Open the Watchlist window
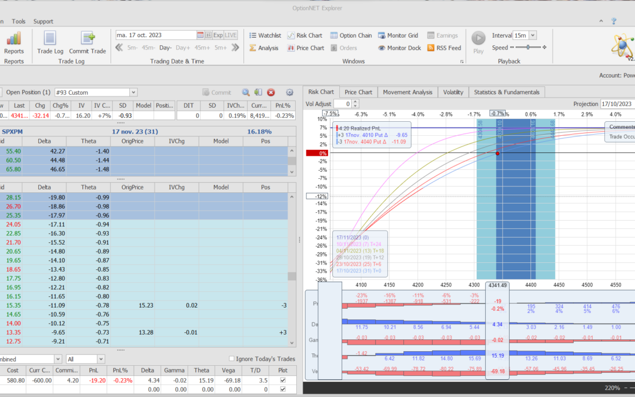635x397 pixels. (x=265, y=35)
